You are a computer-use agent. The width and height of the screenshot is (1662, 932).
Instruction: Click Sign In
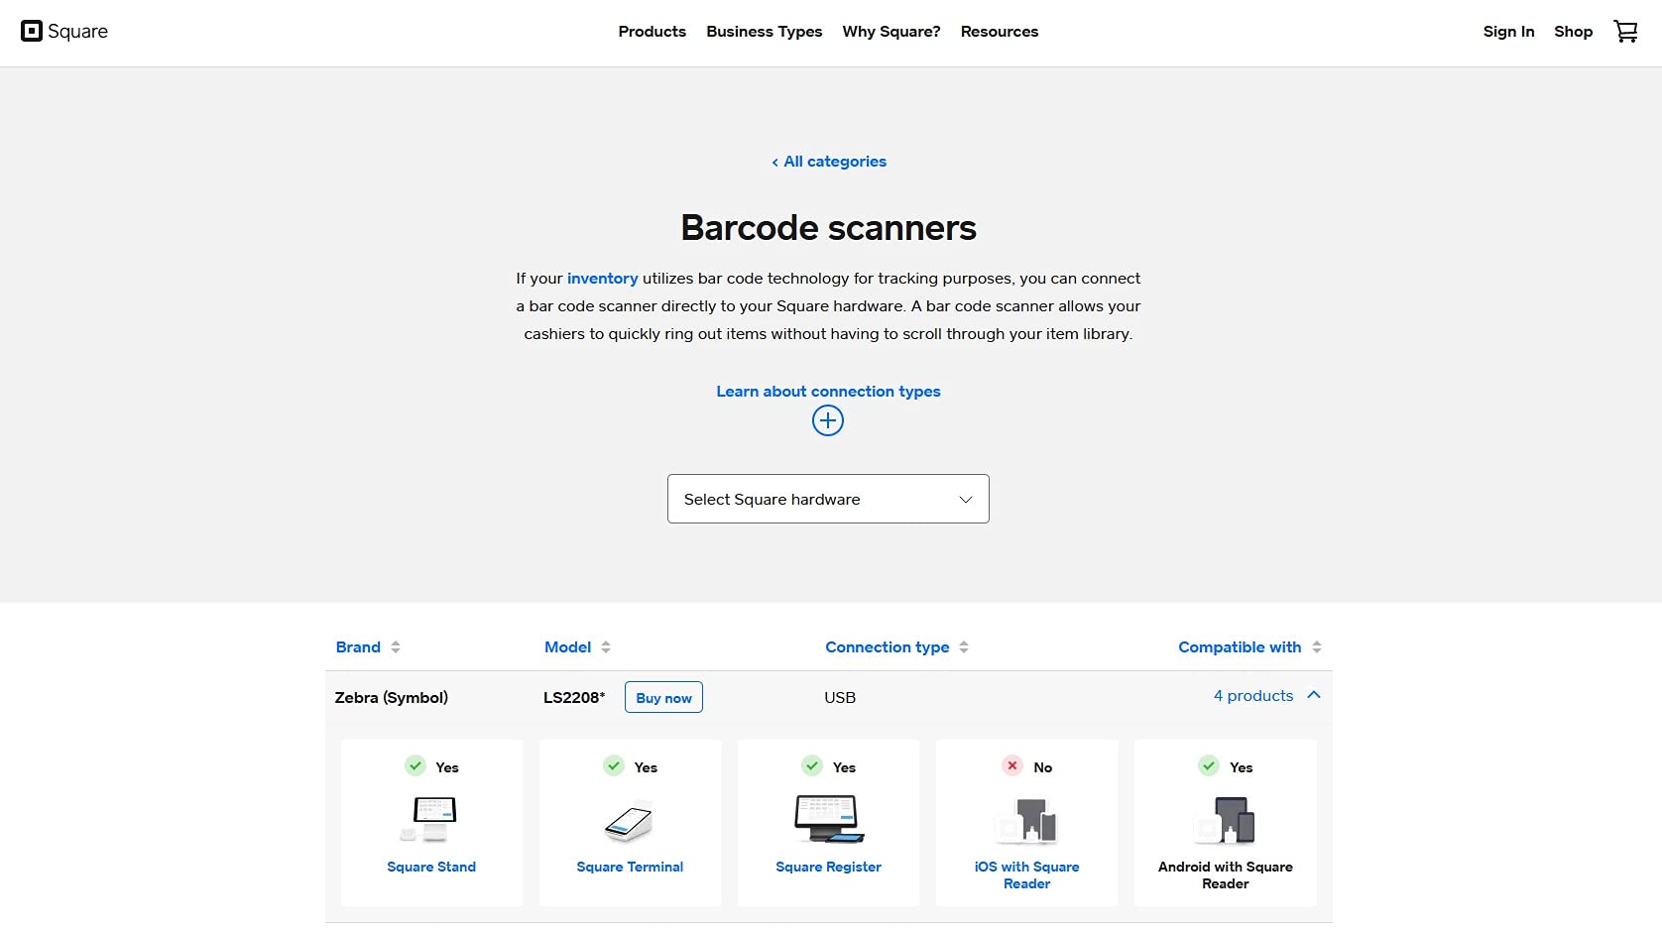tap(1508, 32)
